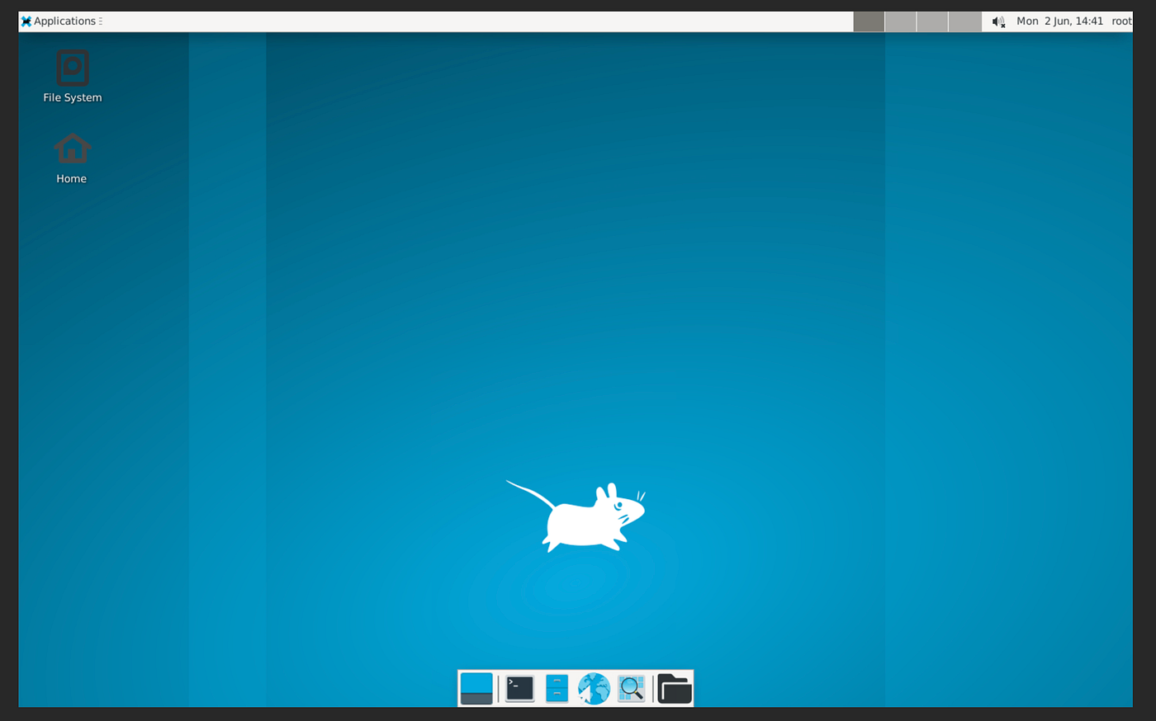Image resolution: width=1156 pixels, height=721 pixels.
Task: Switch to the fourth workspace
Action: tap(964, 21)
